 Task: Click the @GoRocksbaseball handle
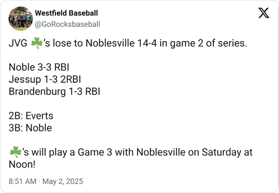[67, 24]
